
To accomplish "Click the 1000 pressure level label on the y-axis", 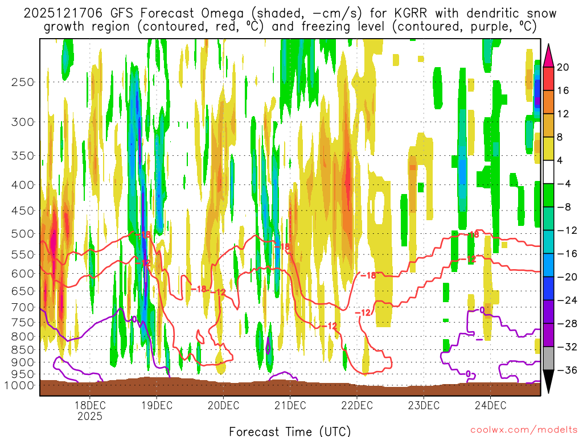I will coord(21,385).
